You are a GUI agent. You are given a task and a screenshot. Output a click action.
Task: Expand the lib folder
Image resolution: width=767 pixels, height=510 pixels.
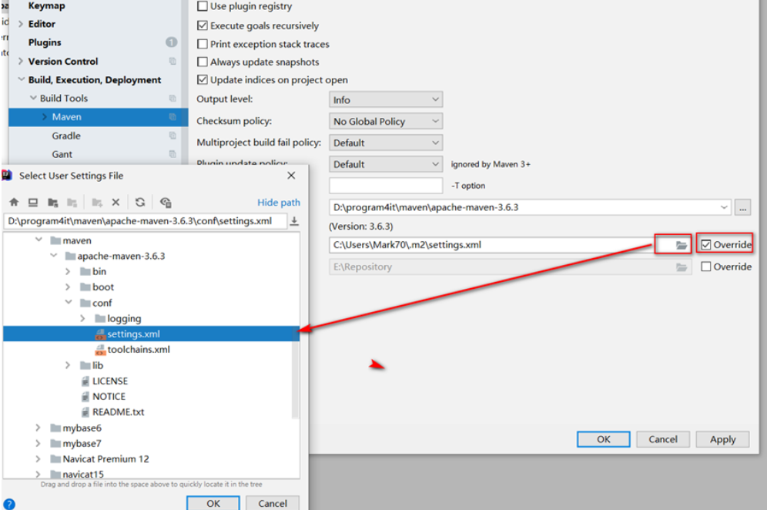[x=68, y=365]
